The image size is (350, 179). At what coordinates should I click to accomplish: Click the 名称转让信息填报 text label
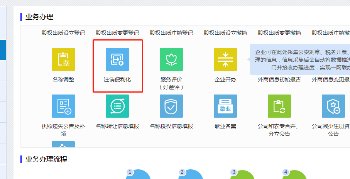(x=117, y=126)
